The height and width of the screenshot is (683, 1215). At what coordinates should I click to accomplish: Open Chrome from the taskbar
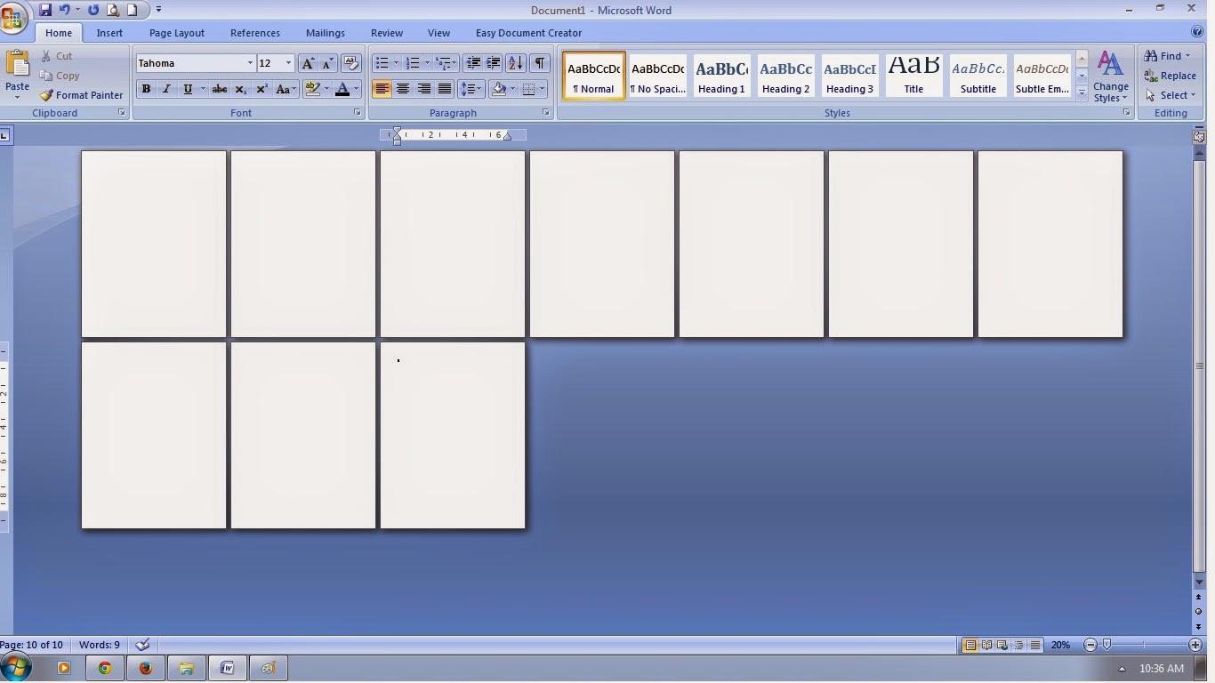click(104, 668)
